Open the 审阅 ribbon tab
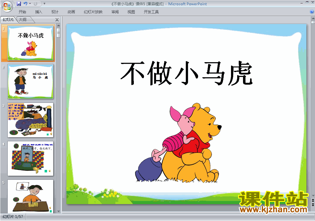Viewport: 315px width, 221px height. 115,12
